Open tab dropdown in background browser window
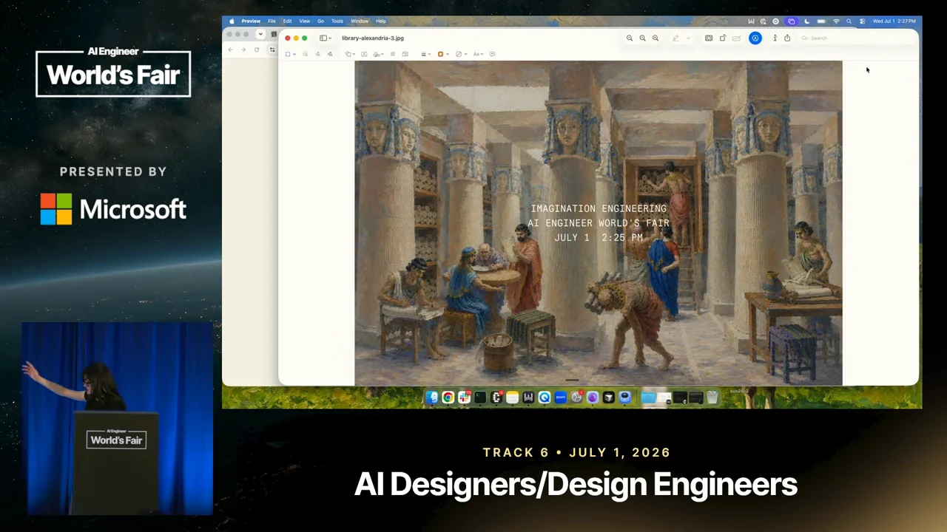 [x=260, y=34]
